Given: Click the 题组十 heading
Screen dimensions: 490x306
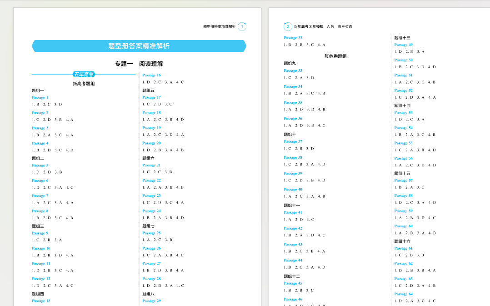Looking at the screenshot, I should pyautogui.click(x=290, y=135).
